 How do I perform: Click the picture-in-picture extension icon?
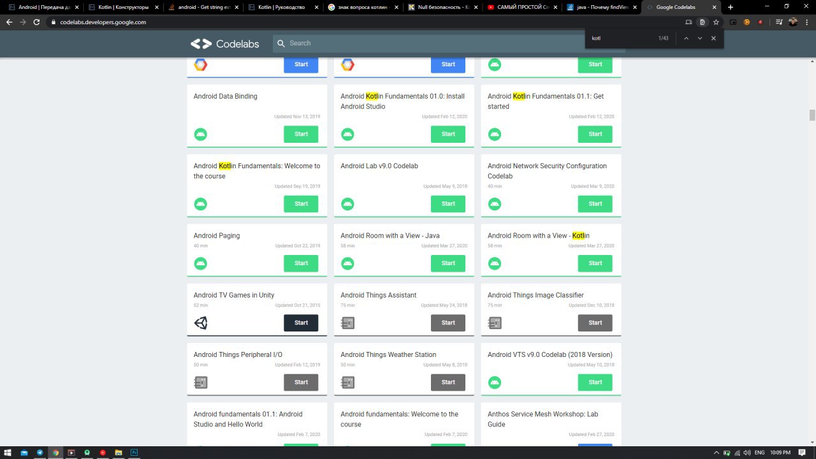732,22
